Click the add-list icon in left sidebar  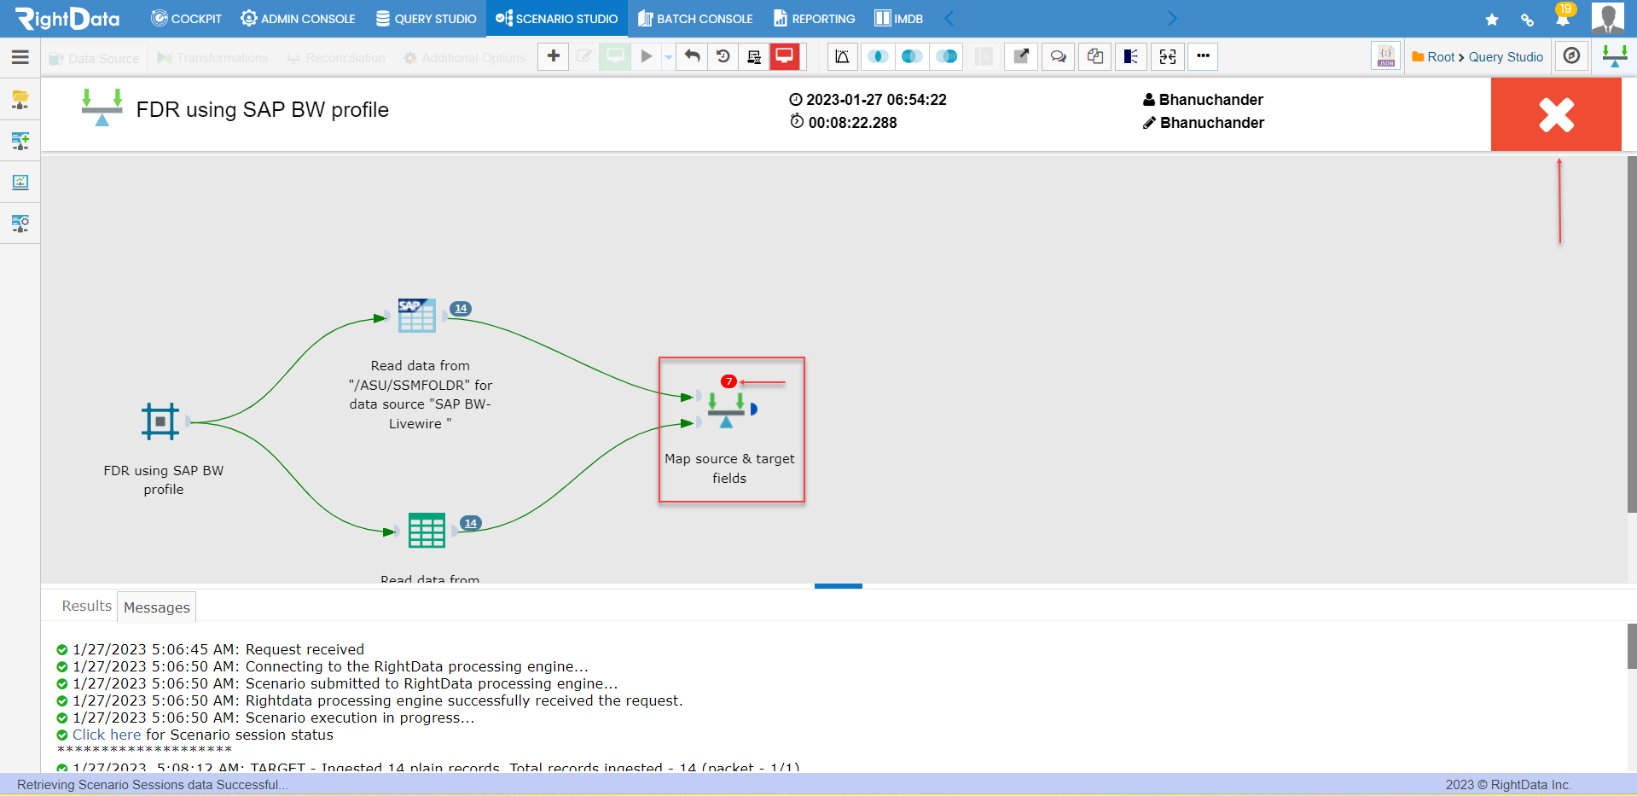click(x=20, y=141)
